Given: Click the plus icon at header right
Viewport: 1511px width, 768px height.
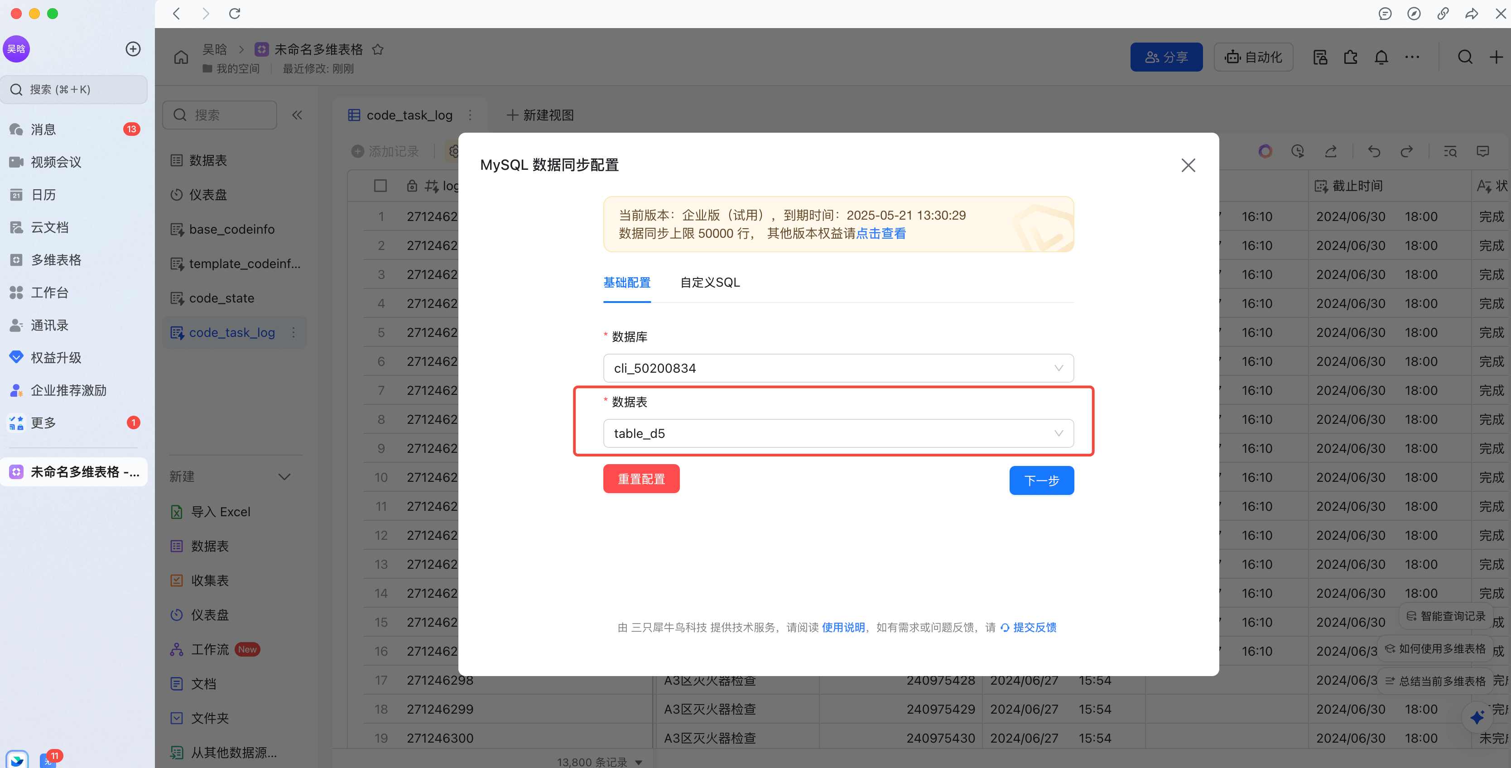Looking at the screenshot, I should click(x=1496, y=57).
